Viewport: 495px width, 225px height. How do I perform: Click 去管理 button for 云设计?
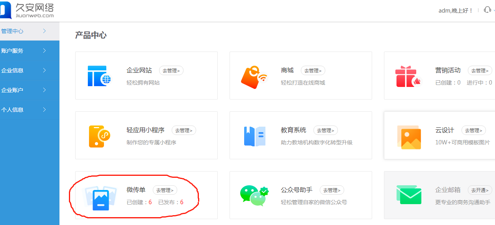tap(474, 131)
